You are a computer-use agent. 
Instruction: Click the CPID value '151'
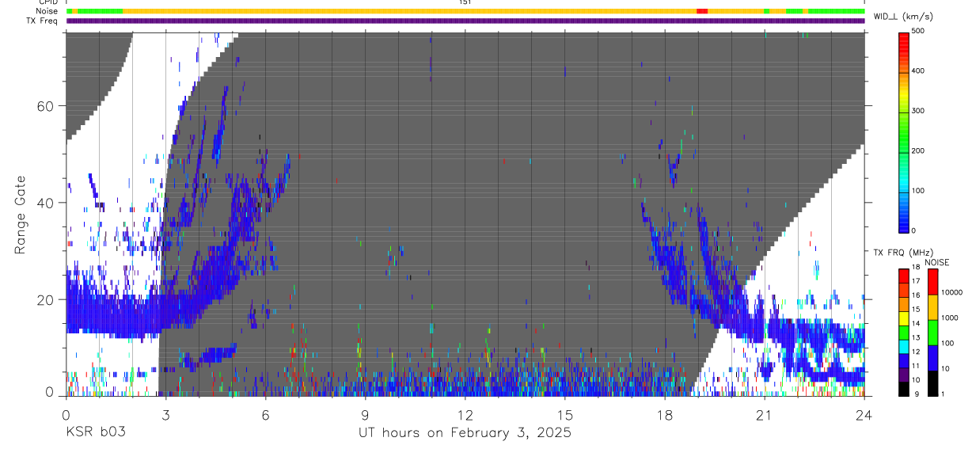coord(465,2)
